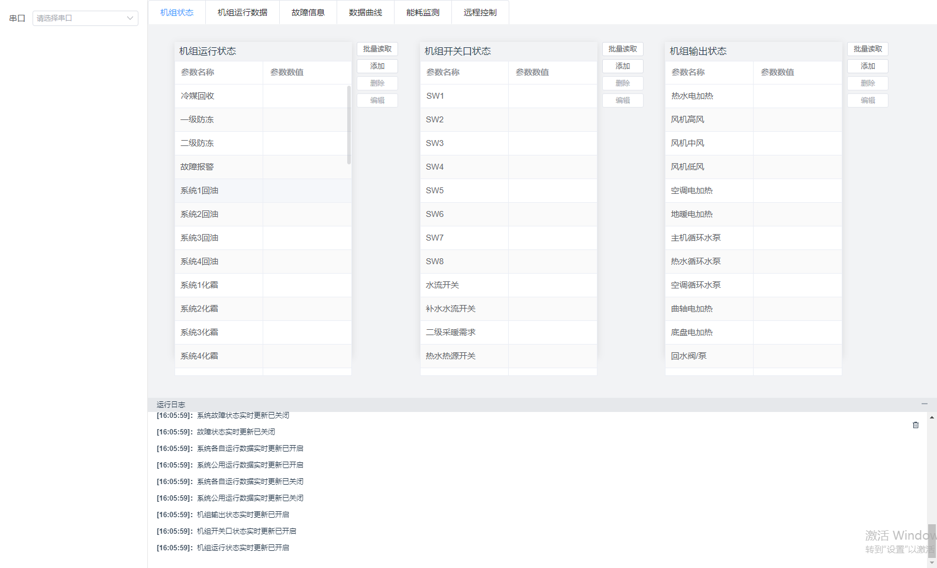The image size is (937, 568).
Task: Select the 系统4化霜 row
Action: [263, 356]
